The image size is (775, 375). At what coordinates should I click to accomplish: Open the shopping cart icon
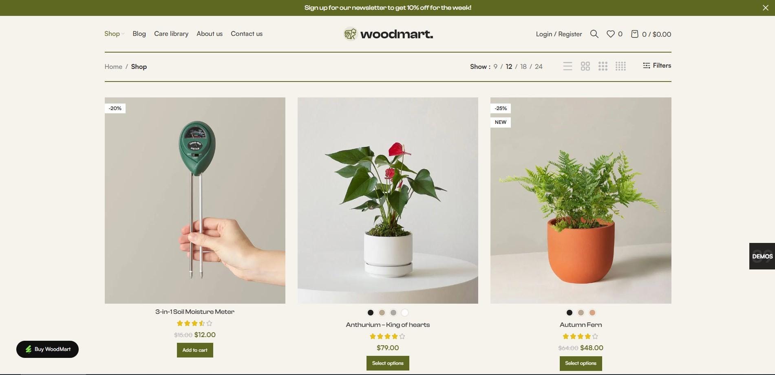pos(634,34)
